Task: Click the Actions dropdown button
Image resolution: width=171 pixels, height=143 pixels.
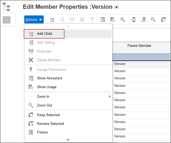Action: pos(34,19)
